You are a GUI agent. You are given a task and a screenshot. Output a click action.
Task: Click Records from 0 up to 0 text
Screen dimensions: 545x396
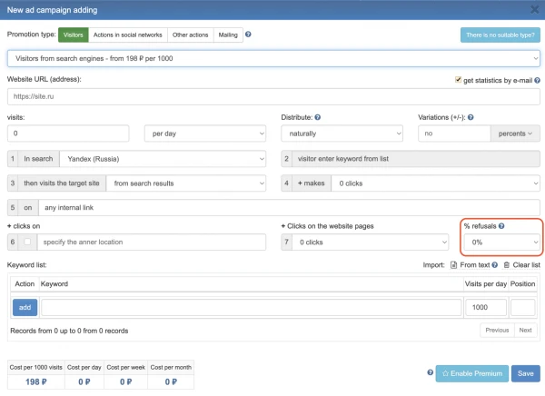tap(69, 331)
